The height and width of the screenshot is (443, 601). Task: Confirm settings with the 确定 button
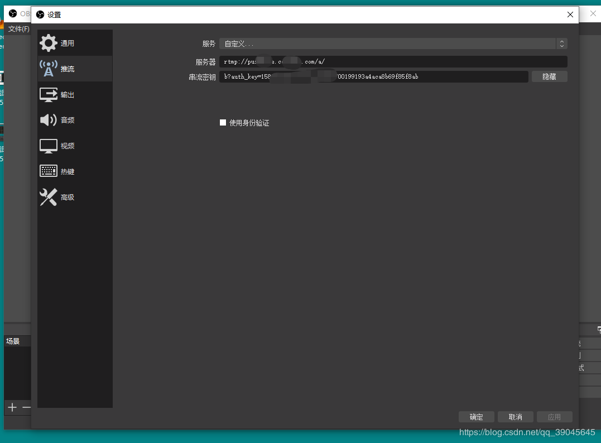(477, 417)
